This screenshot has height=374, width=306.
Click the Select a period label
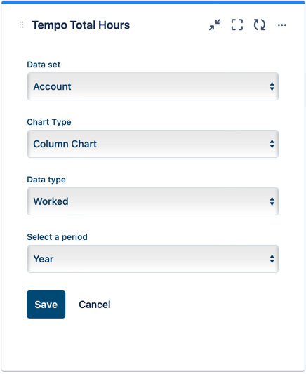[x=58, y=237]
